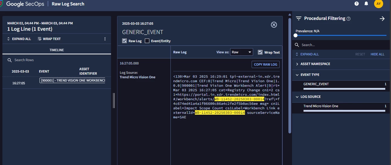Click the EVENT column header

tap(44, 71)
